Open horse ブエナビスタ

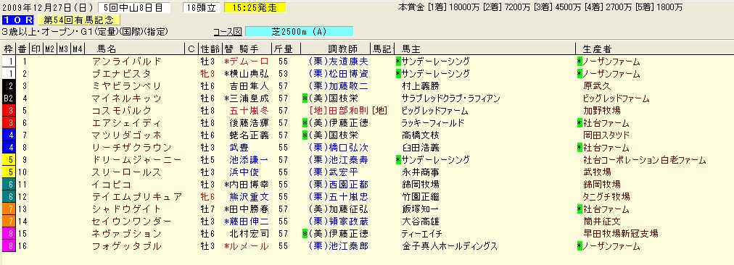click(x=121, y=74)
